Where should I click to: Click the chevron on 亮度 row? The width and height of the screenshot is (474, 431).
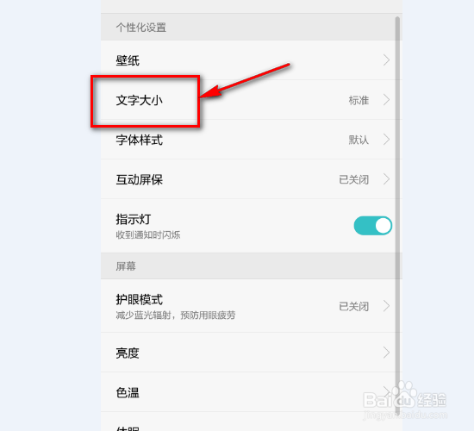point(386,353)
